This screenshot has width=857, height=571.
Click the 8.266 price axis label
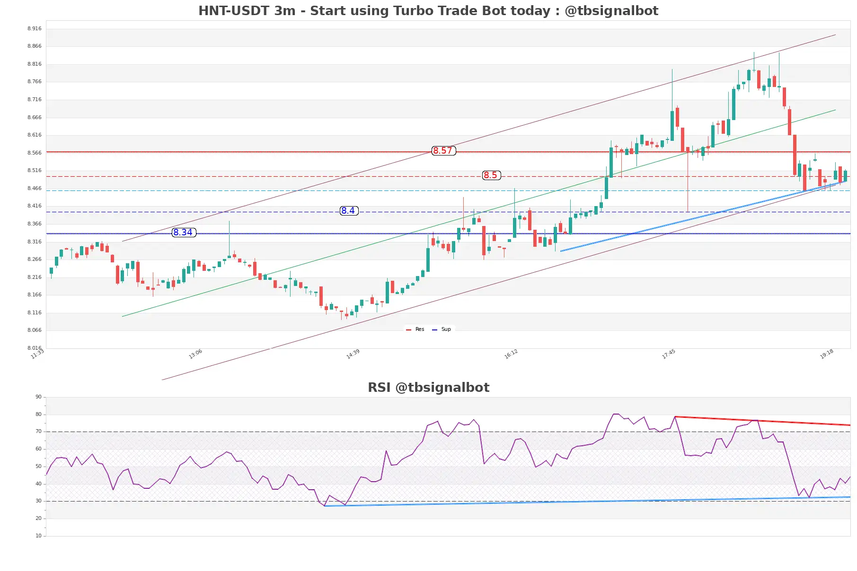(35, 260)
